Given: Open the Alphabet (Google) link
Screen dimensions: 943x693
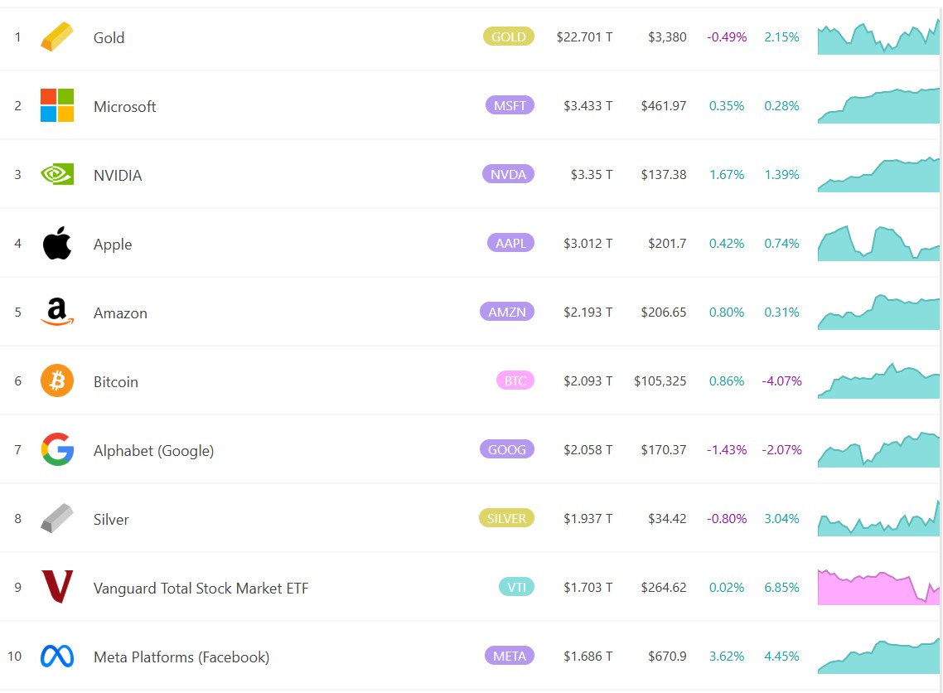Looking at the screenshot, I should pos(153,451).
